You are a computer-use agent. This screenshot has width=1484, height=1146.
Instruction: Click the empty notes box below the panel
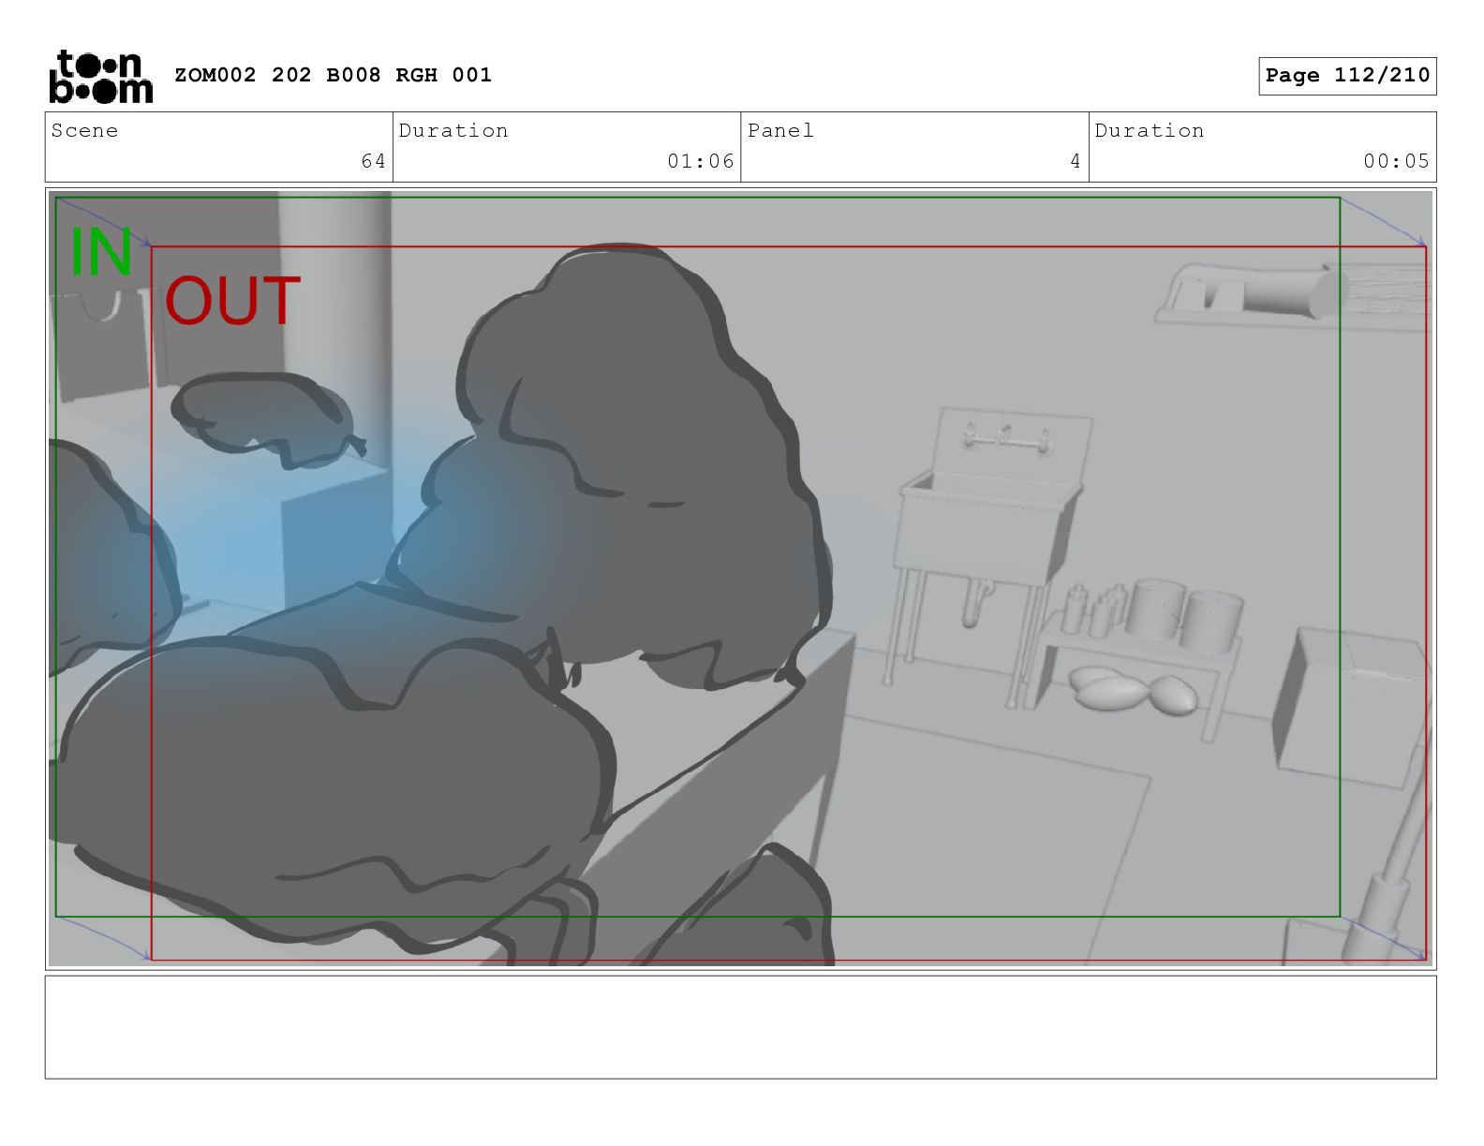point(740,1027)
